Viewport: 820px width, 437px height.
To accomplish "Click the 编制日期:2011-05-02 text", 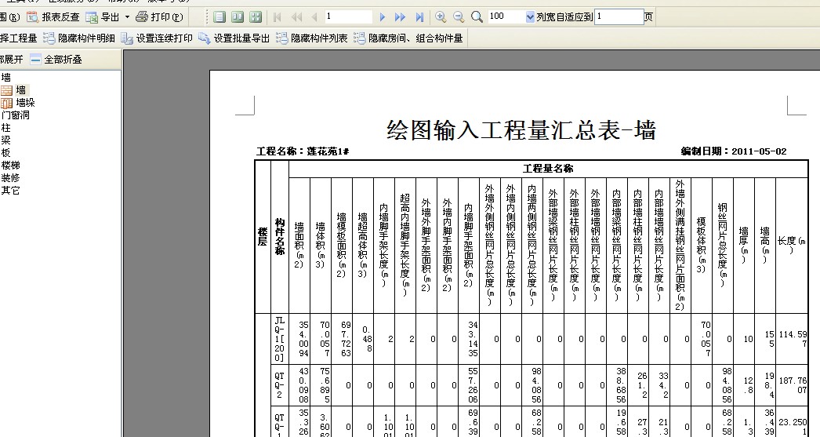I will (734, 151).
